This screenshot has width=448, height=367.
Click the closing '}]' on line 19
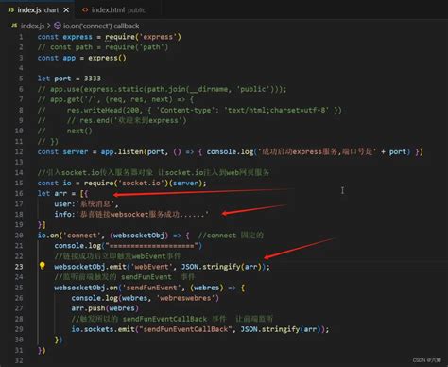(42, 225)
